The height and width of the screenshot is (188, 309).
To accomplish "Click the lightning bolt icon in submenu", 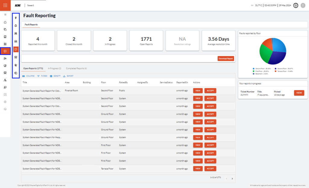I will point(16,18).
